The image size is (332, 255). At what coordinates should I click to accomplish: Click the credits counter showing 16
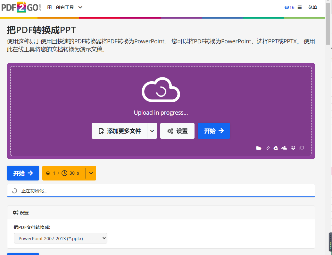pyautogui.click(x=289, y=8)
